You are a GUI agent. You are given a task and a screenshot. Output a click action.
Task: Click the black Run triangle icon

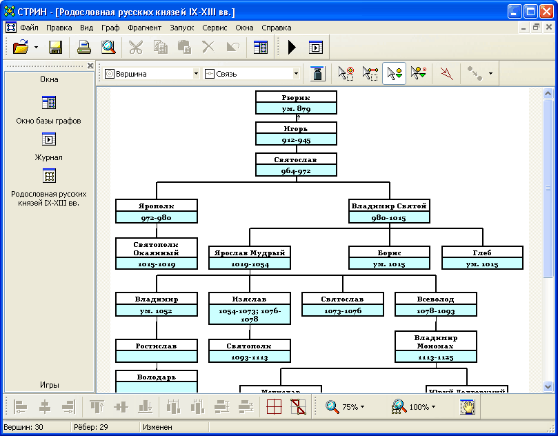coord(292,48)
